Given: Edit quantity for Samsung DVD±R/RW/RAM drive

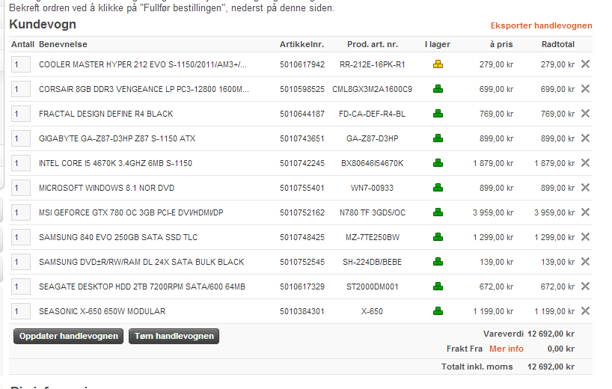Looking at the screenshot, I should (21, 262).
